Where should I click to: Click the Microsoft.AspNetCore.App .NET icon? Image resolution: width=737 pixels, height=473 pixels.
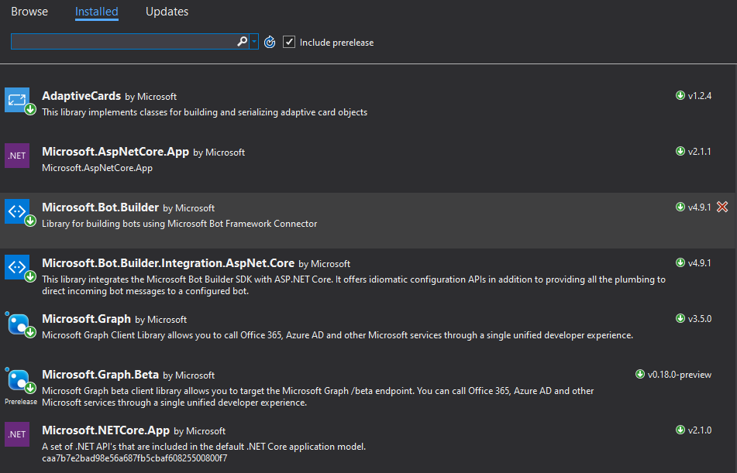[x=17, y=156]
